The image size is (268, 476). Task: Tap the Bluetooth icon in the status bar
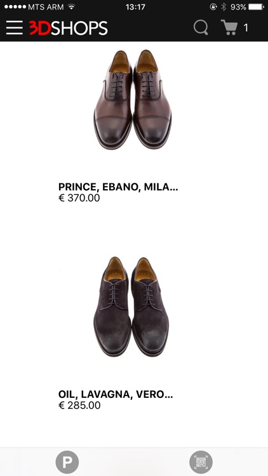coord(224,7)
